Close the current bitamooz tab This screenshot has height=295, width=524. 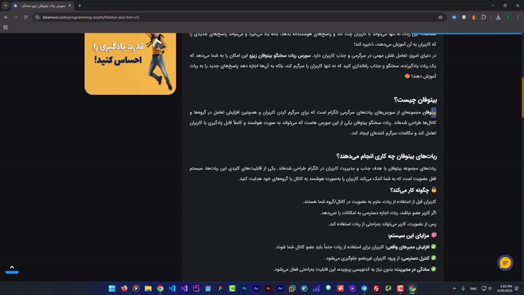[x=69, y=5]
